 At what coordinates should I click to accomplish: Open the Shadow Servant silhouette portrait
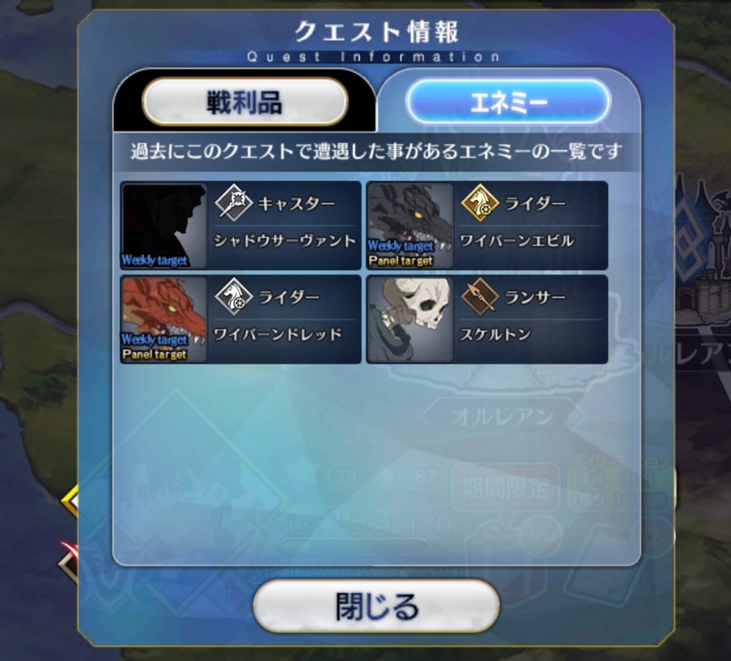[164, 226]
